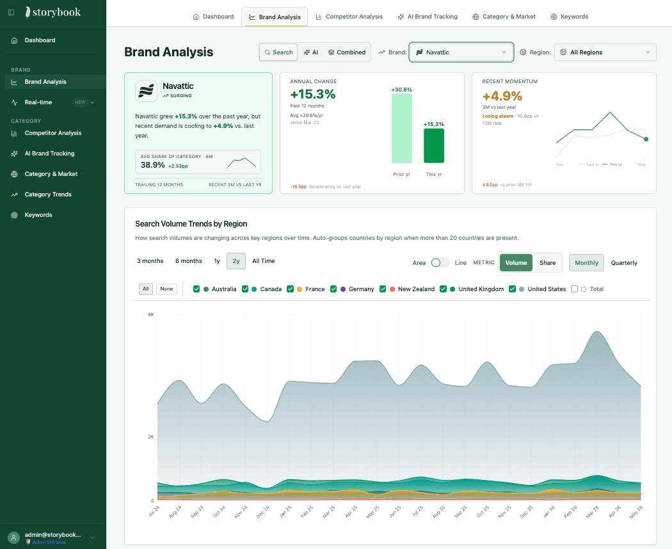This screenshot has width=672, height=549.
Task: Click the average share of category sparkline card
Action: (198, 162)
